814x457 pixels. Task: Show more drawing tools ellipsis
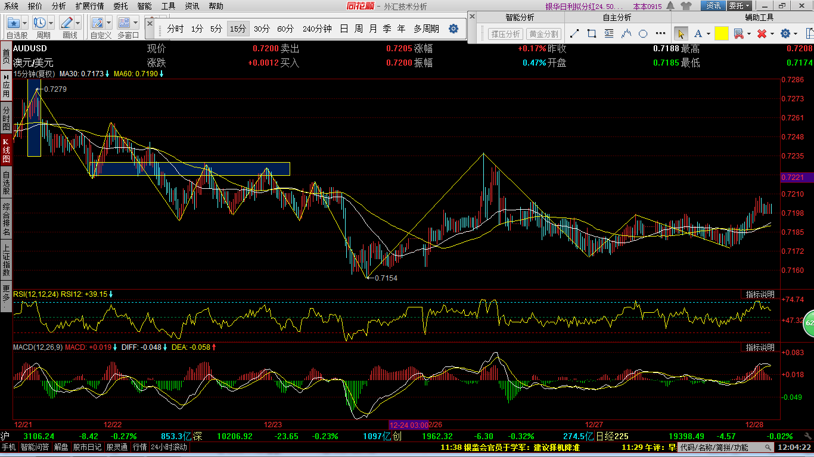coord(660,33)
